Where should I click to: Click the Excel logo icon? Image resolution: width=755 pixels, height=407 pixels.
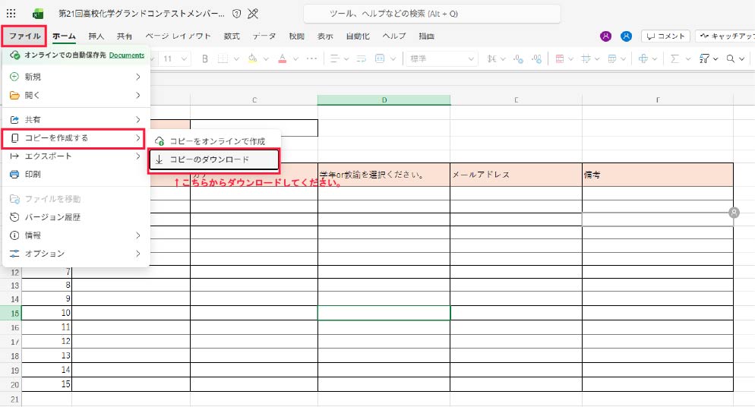point(38,14)
